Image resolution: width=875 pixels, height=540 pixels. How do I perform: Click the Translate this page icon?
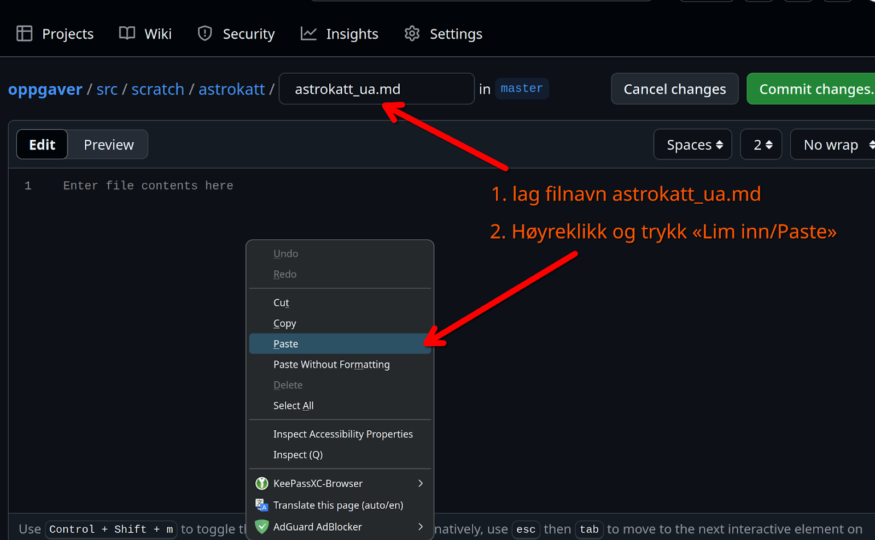coord(262,505)
